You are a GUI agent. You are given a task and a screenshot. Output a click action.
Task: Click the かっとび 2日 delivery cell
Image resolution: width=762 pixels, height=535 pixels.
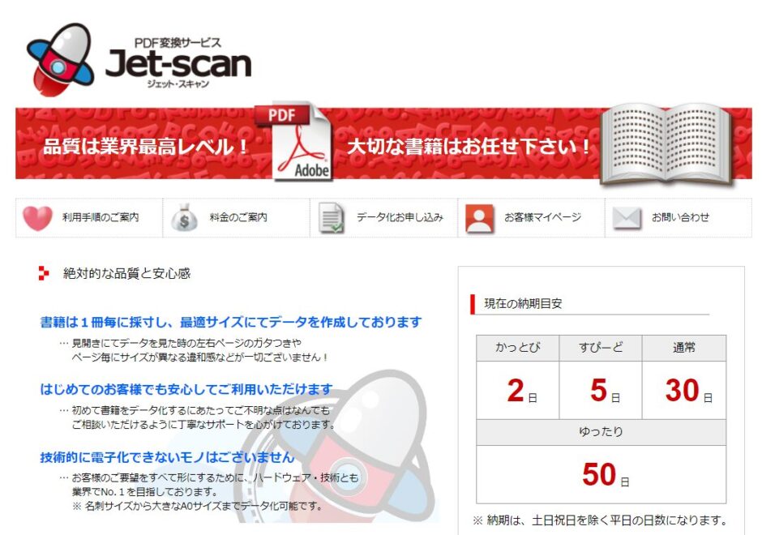(x=517, y=390)
